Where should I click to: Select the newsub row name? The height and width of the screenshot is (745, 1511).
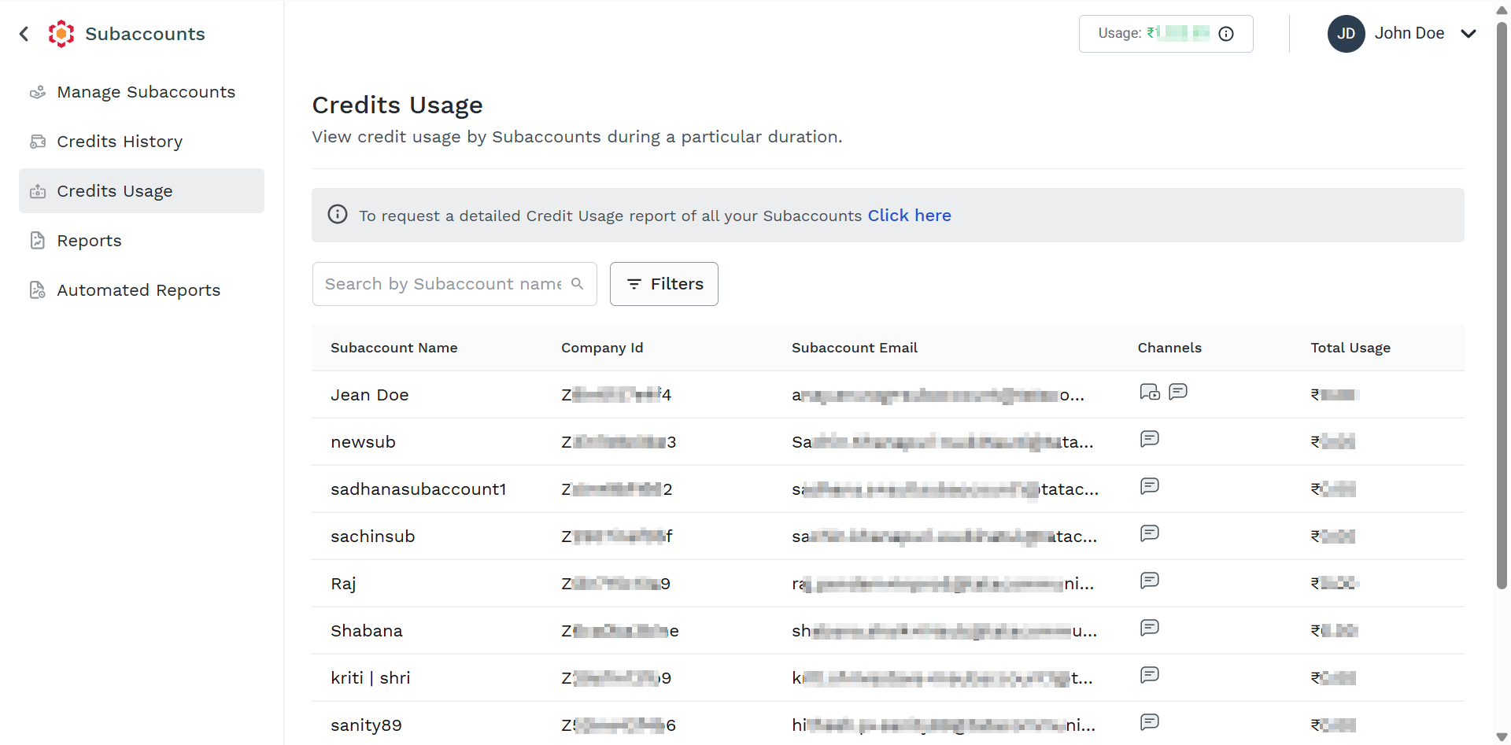(x=363, y=442)
